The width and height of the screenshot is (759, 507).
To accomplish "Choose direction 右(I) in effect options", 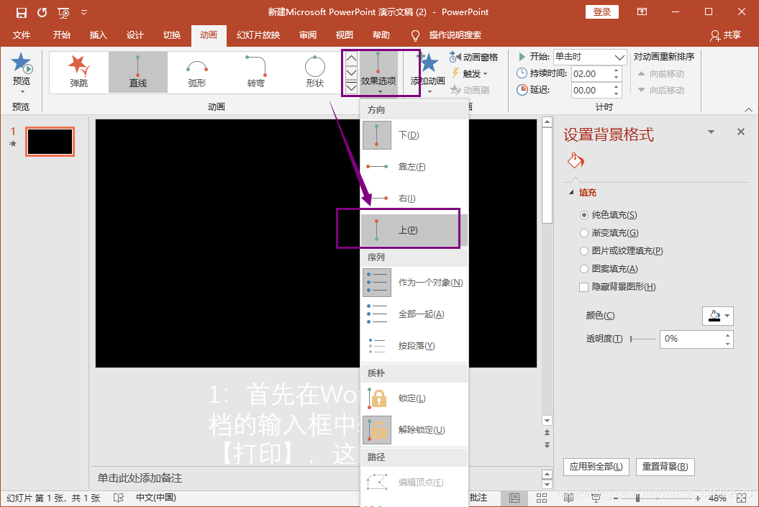I will (x=415, y=198).
